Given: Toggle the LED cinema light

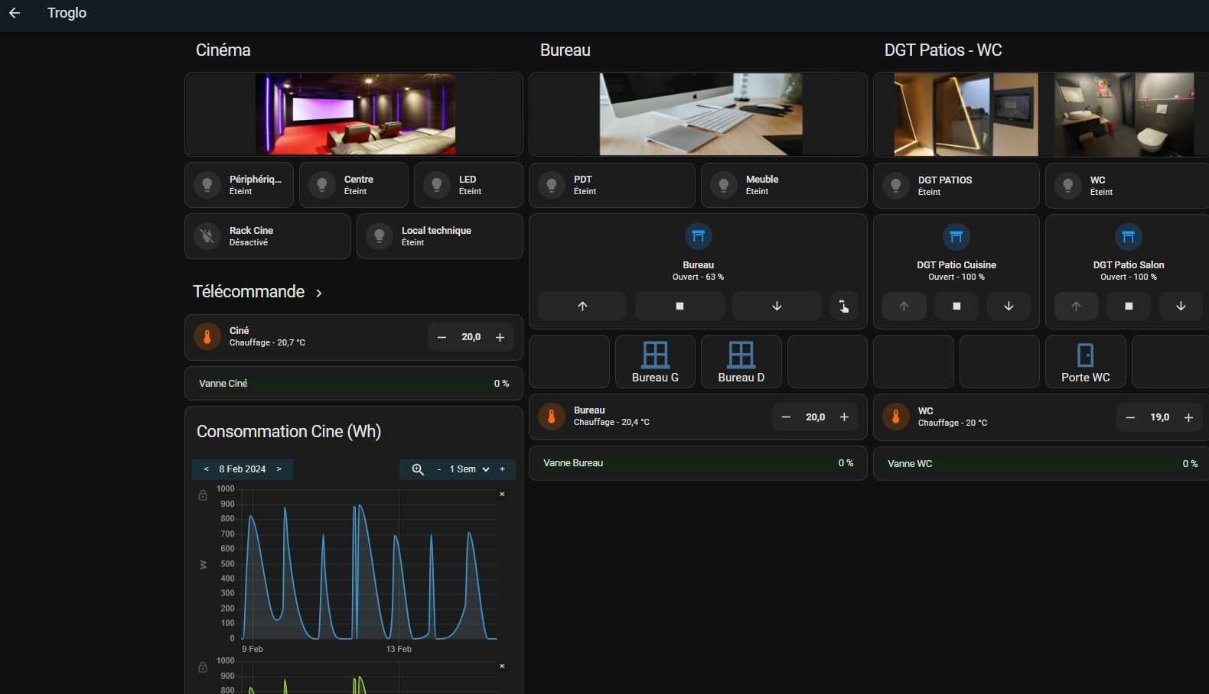Looking at the screenshot, I should point(468,185).
